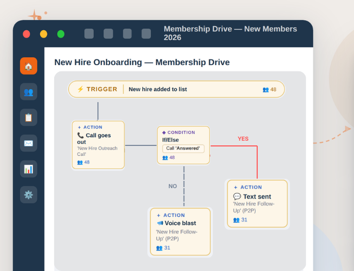Click the people icon in If/Else card
This screenshot has height=271, width=354.
[x=165, y=157]
